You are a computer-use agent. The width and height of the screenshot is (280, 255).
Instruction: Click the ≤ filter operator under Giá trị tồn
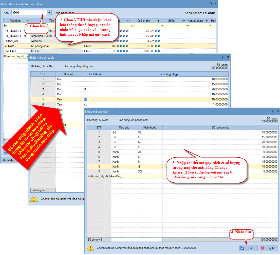(132, 26)
